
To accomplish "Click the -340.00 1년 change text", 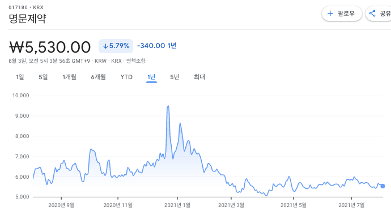I will (x=157, y=46).
